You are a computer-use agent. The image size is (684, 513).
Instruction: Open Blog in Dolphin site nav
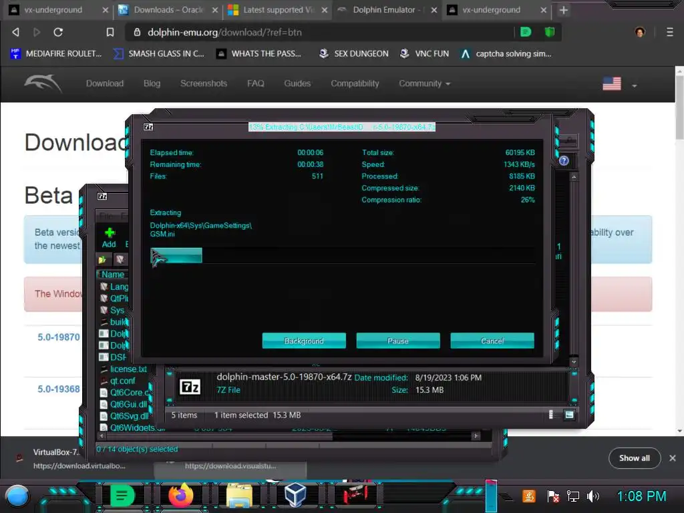[x=152, y=83]
